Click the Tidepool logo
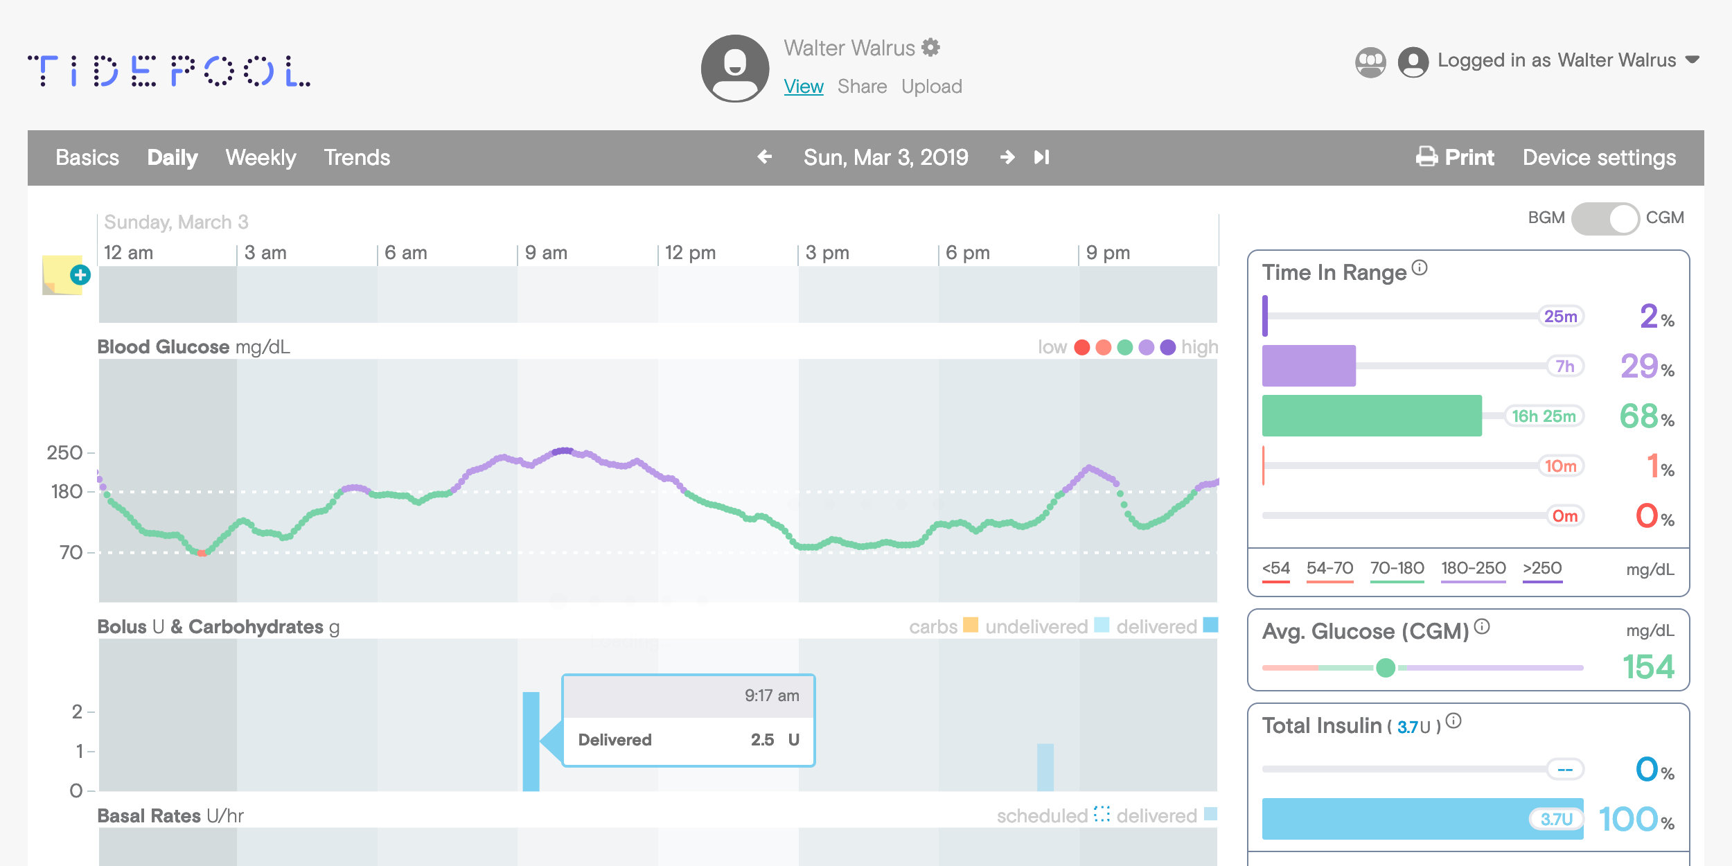The height and width of the screenshot is (866, 1732). 169,71
